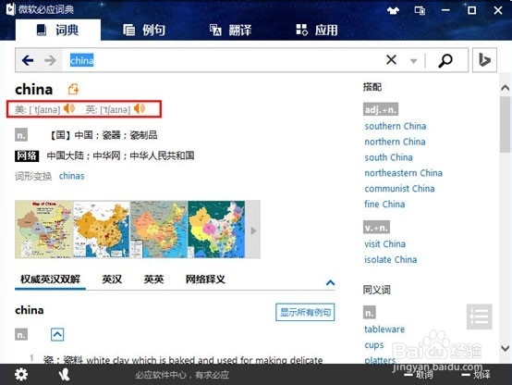Add china to the word notebook

coord(73,89)
